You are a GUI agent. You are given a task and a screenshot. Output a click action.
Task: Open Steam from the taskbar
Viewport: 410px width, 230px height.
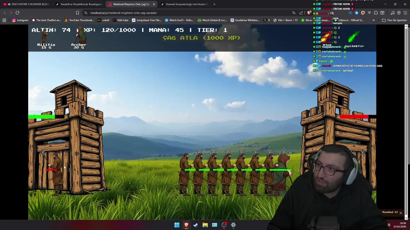196,225
